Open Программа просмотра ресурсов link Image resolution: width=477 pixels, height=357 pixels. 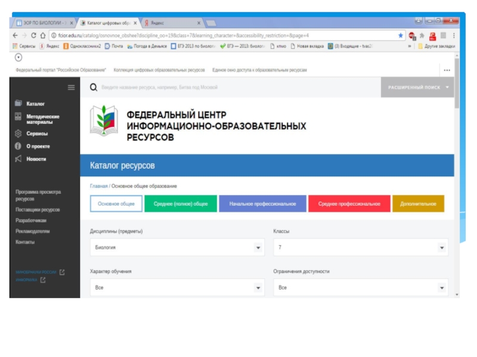click(x=38, y=196)
